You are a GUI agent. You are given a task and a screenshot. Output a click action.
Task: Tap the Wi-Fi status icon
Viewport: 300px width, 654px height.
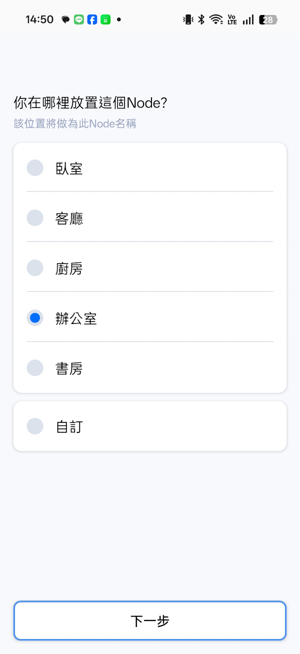[216, 19]
